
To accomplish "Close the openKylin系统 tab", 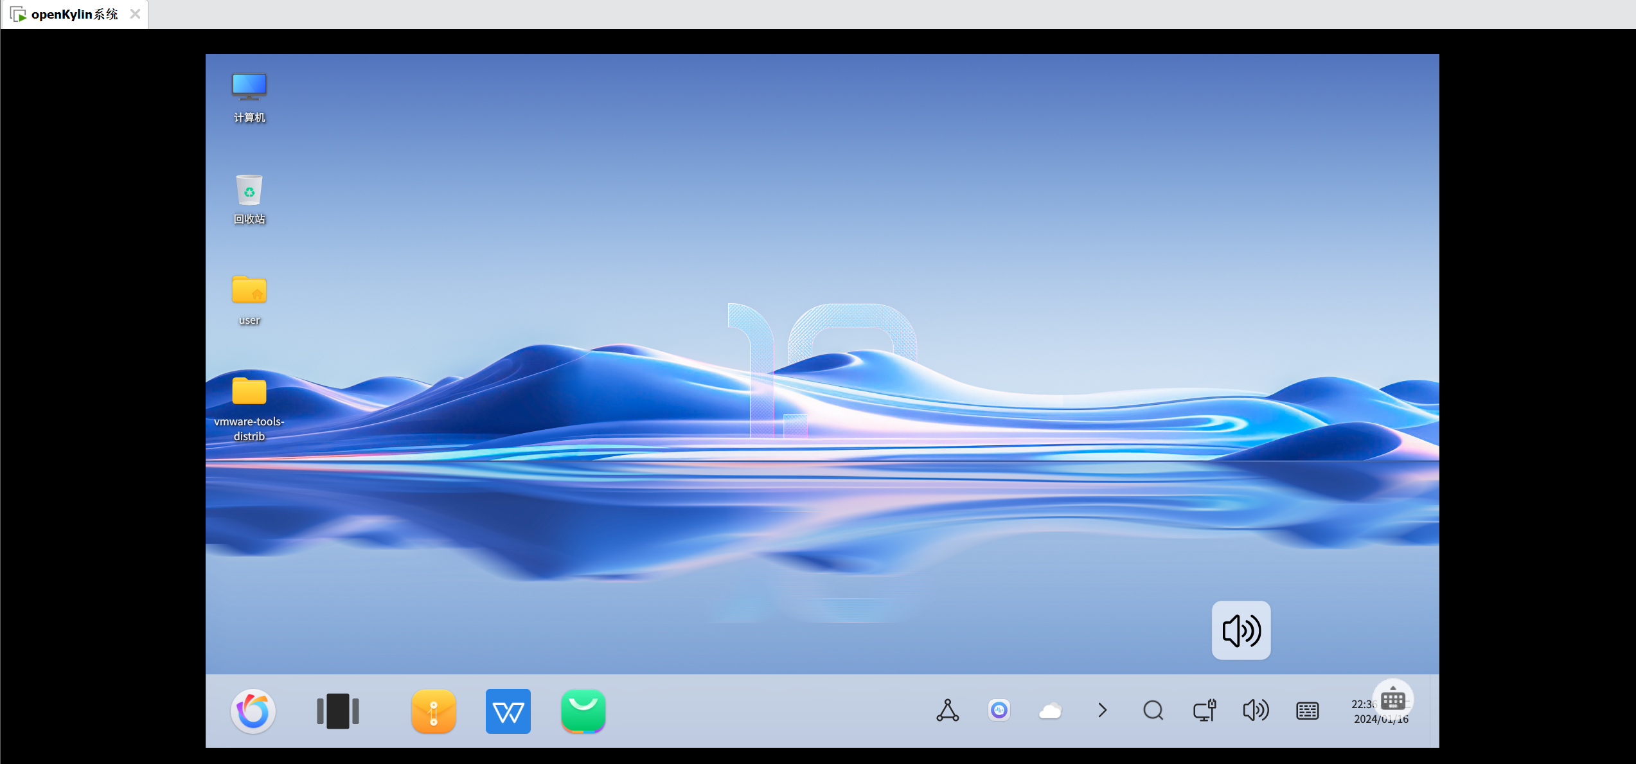I will coord(135,14).
